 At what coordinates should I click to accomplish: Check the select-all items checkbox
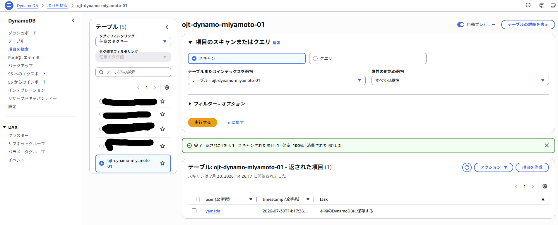click(194, 199)
